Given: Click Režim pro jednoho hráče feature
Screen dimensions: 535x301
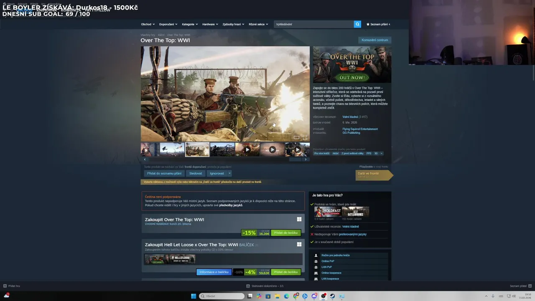Looking at the screenshot, I should [x=336, y=255].
